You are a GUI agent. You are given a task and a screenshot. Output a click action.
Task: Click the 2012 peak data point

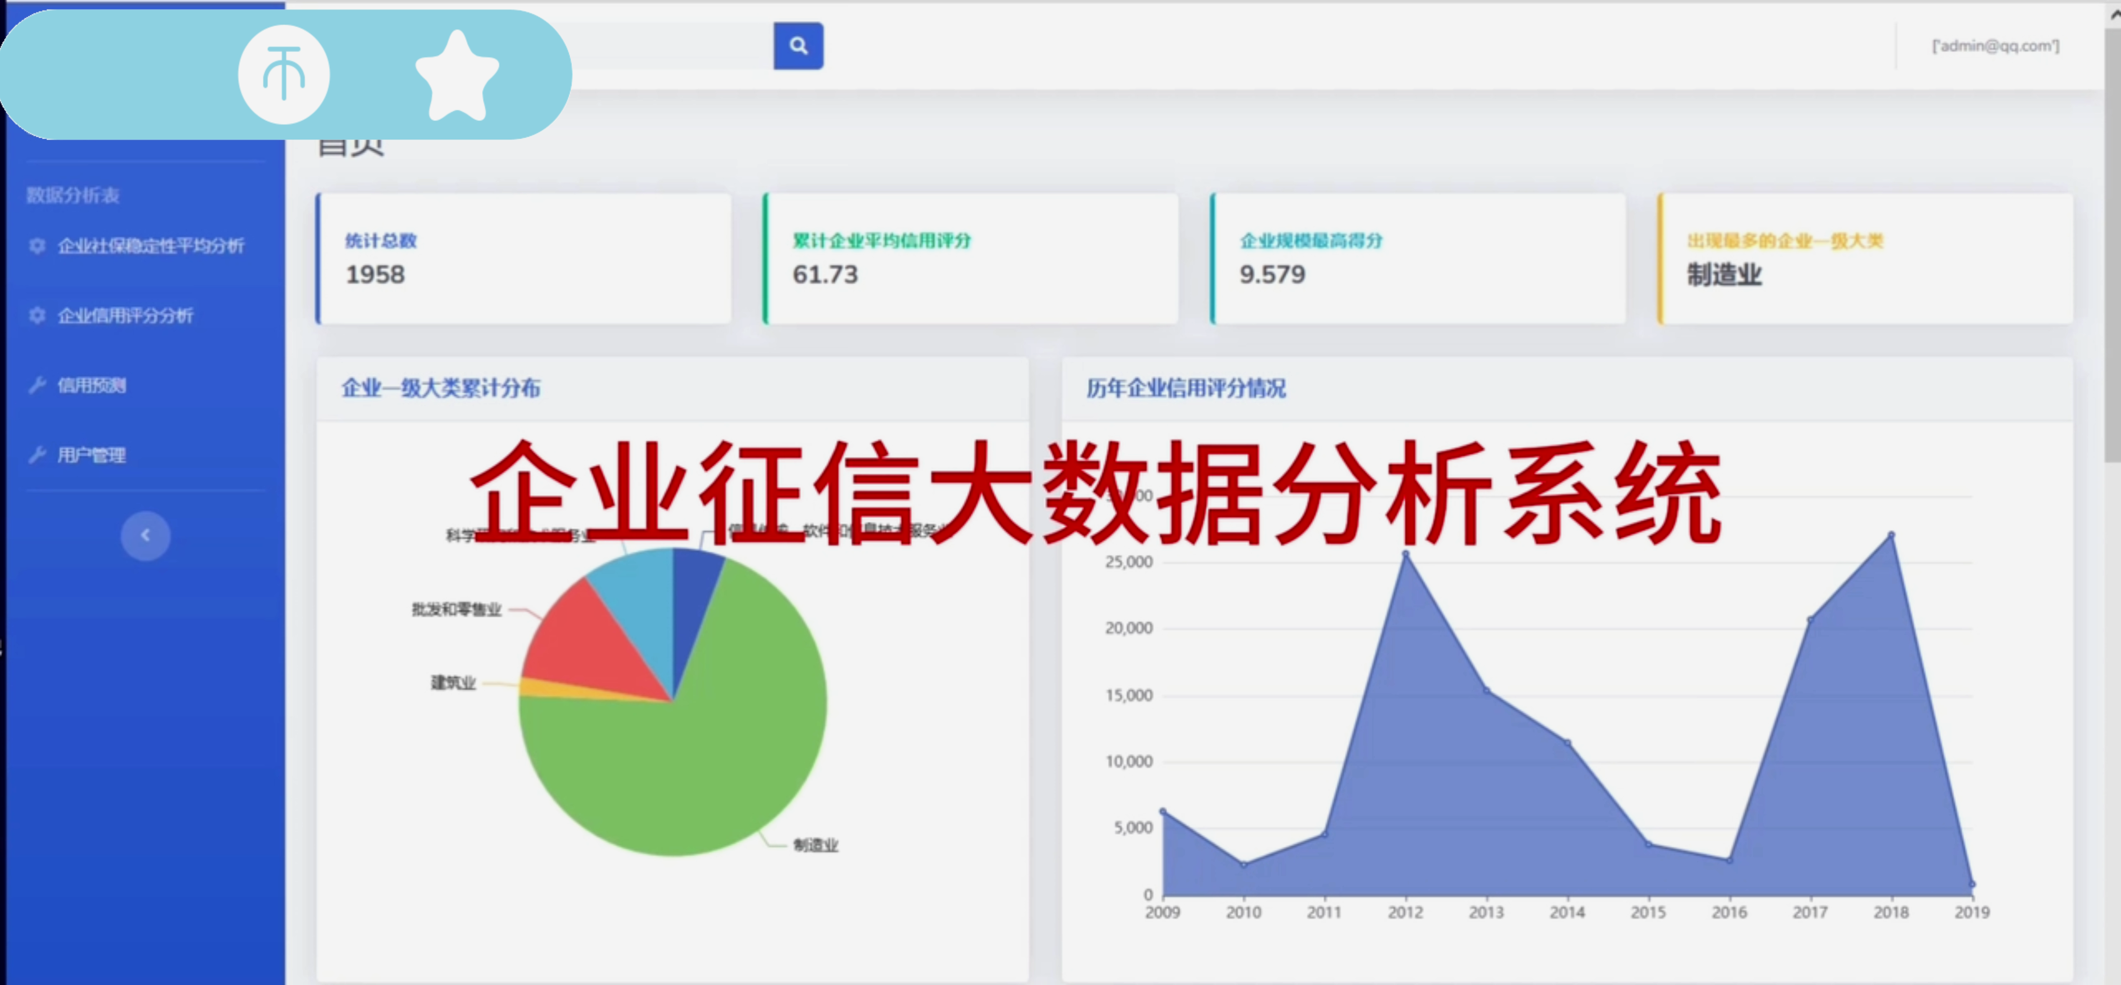(1406, 554)
